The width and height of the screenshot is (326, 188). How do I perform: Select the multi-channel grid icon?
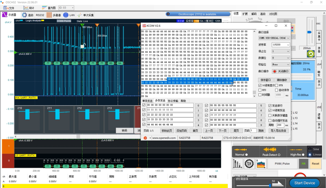(49, 15)
